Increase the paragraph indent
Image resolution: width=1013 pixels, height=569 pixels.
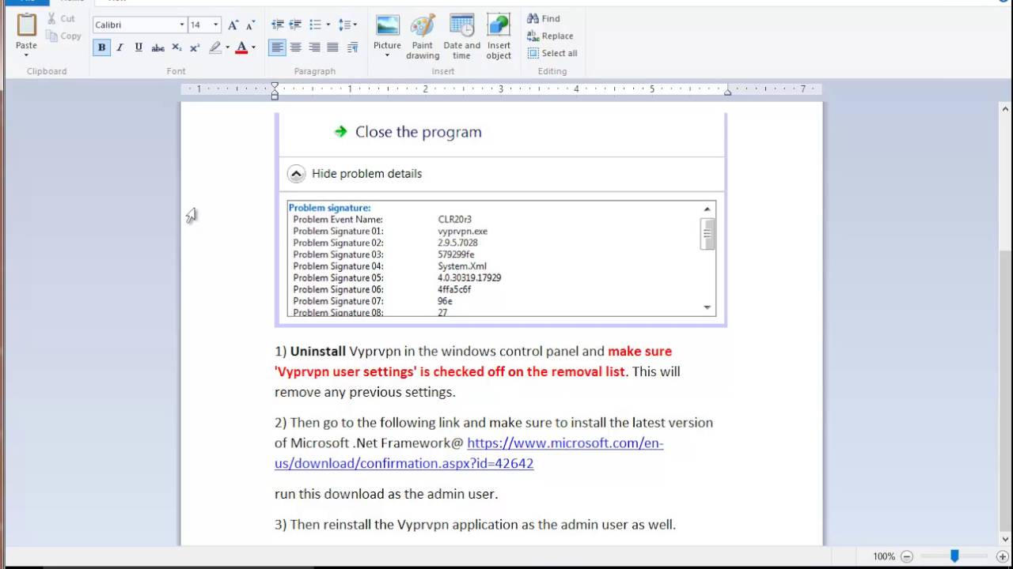295,25
